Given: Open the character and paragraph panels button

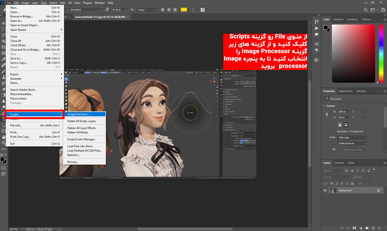Looking at the screenshot, I should pyautogui.click(x=203, y=10).
